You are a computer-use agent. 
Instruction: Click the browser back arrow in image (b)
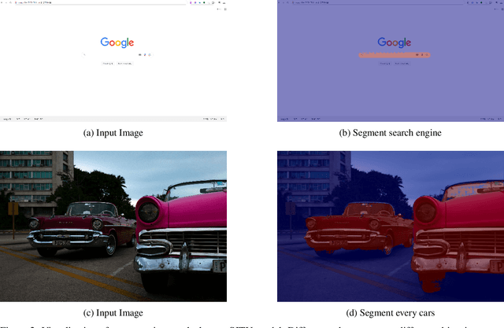(280, 3)
